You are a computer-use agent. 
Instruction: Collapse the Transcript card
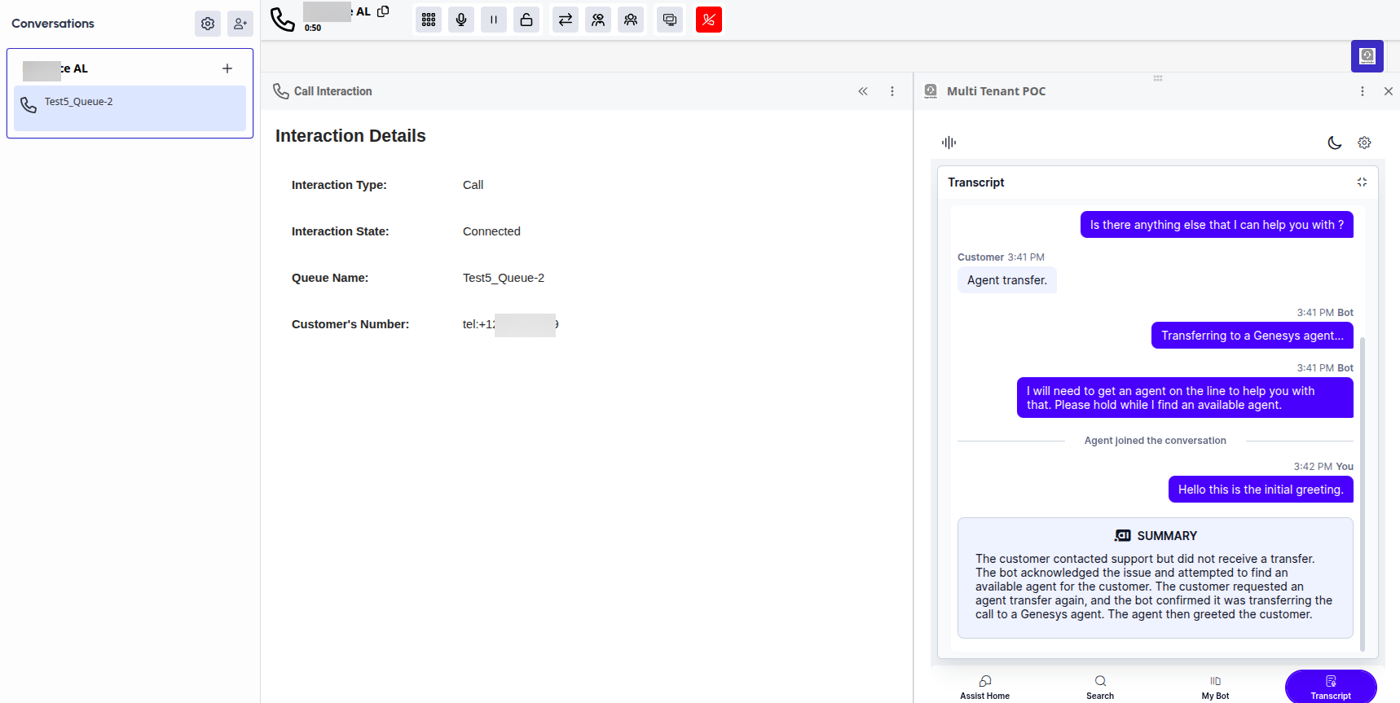(x=1362, y=182)
